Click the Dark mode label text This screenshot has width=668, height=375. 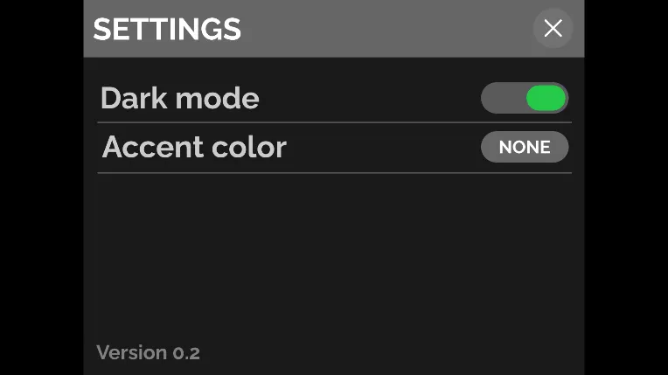(x=179, y=98)
